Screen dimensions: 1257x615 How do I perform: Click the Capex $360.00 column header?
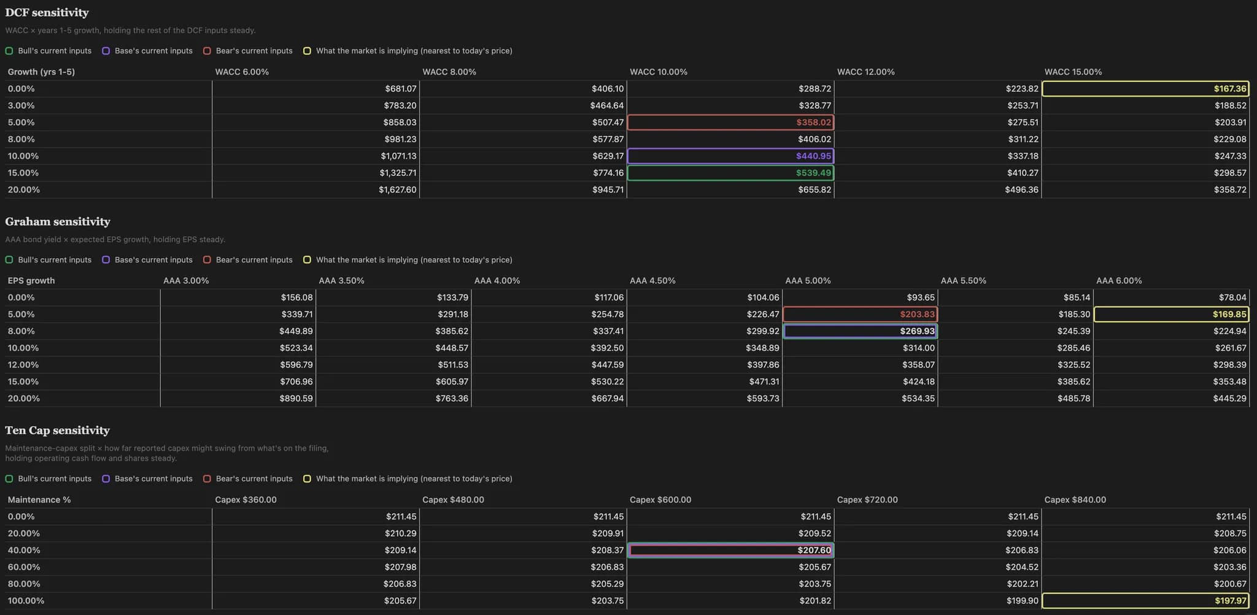pyautogui.click(x=246, y=500)
